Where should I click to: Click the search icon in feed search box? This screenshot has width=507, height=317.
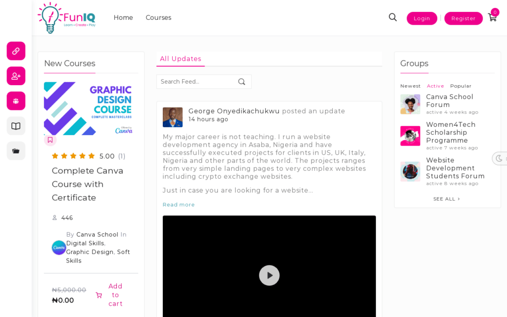coord(242,82)
